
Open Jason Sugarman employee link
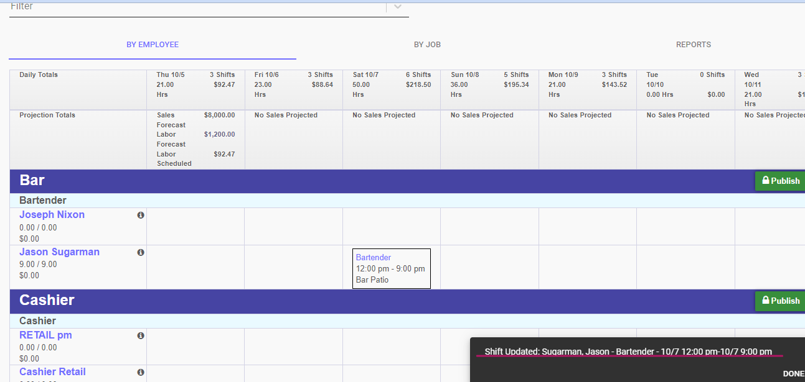[59, 252]
